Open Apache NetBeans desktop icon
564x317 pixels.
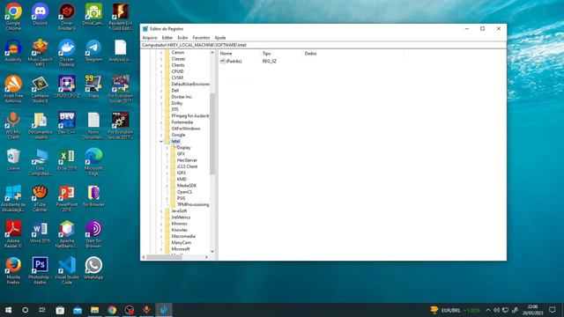(x=67, y=234)
